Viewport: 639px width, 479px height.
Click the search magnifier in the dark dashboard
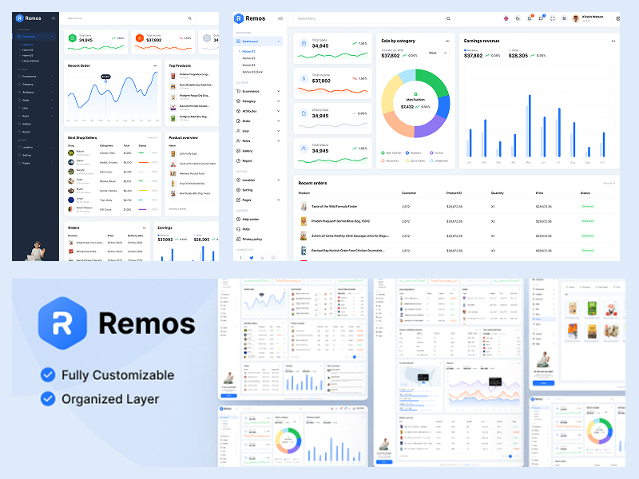(x=189, y=18)
